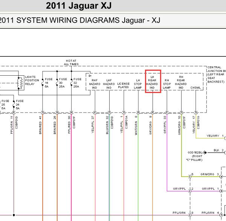
Task: Click the "E+" marker in the module box
Action: pos(90,76)
